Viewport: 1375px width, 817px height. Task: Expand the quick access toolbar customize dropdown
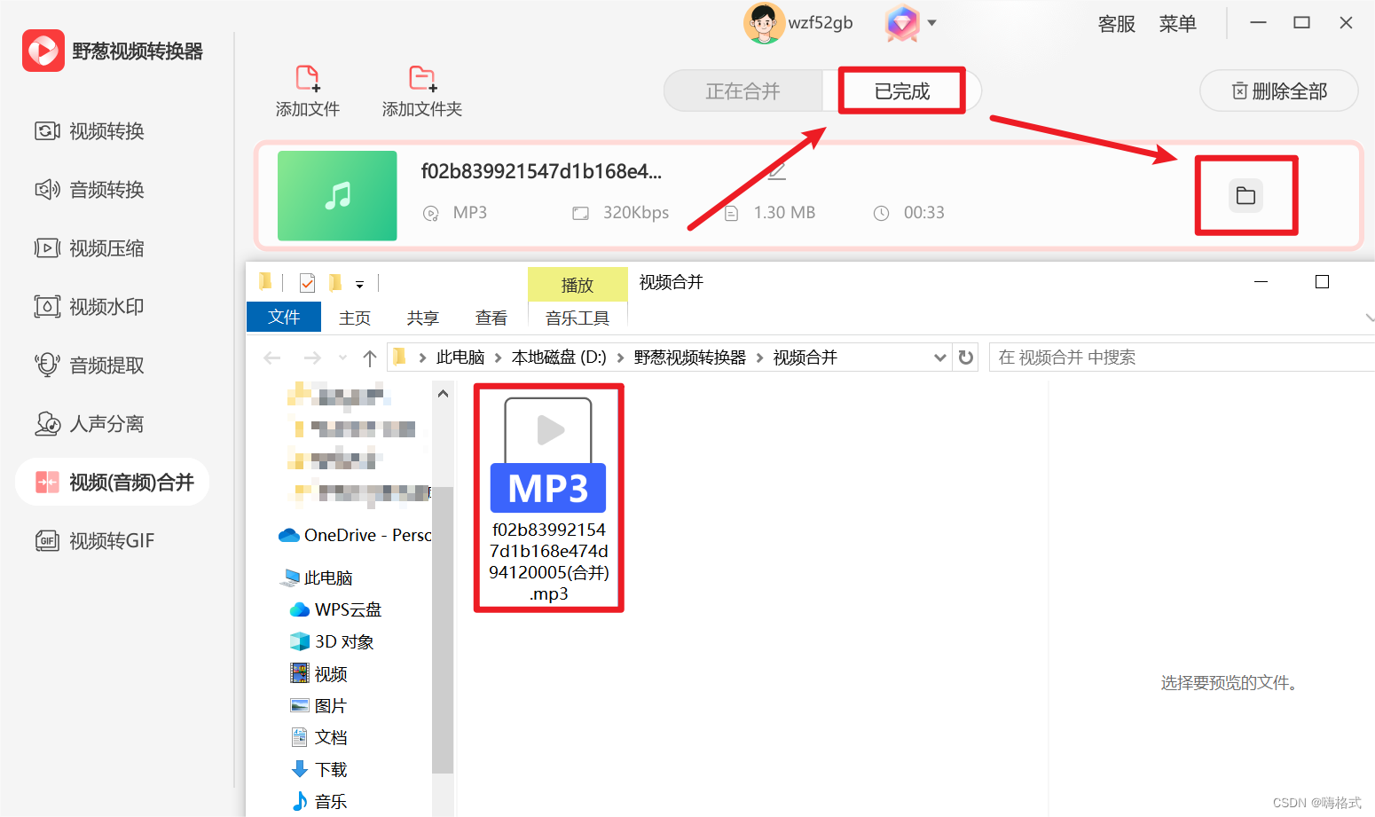tap(361, 282)
